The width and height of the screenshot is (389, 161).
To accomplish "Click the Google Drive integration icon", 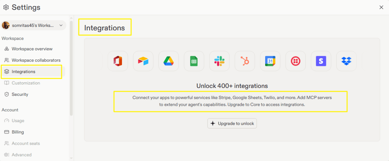I will 168,61.
